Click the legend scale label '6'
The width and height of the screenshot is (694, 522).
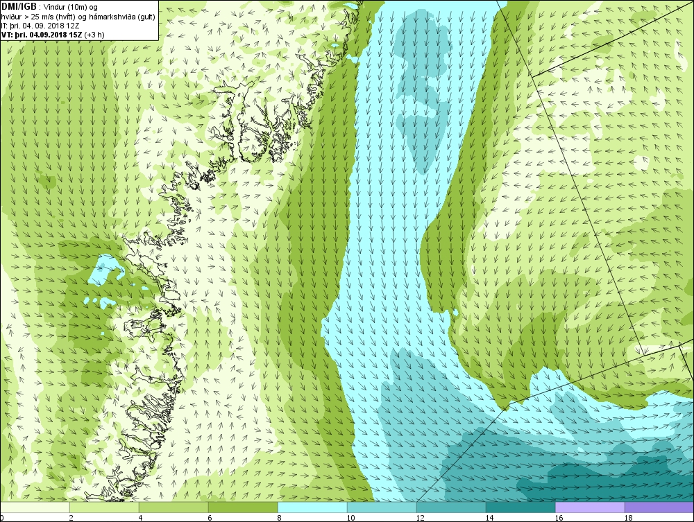coord(210,518)
